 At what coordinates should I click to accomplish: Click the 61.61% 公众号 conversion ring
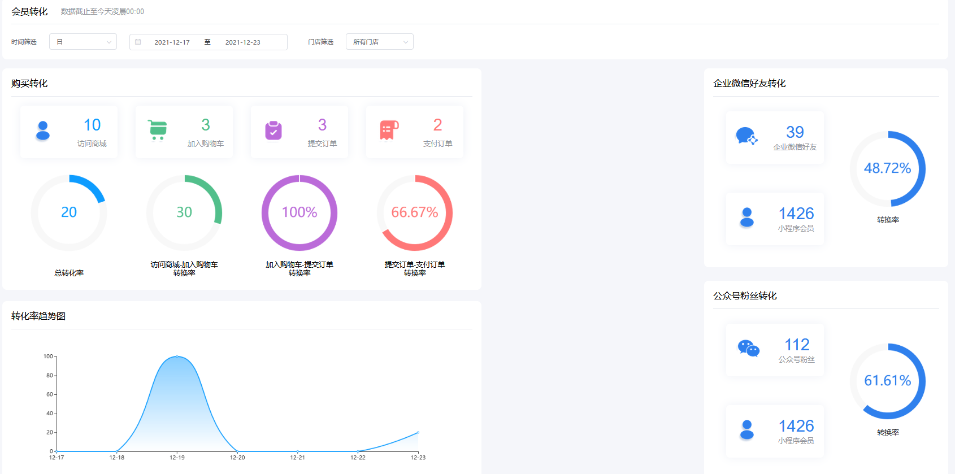[887, 381]
